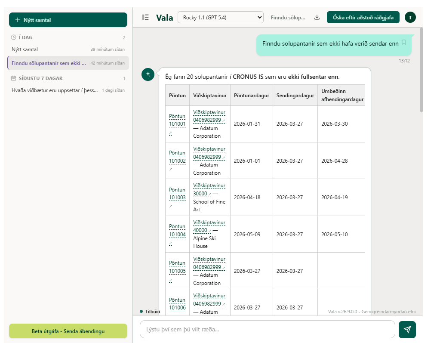Click the Umbeðinn afhendingardagur column header
443x343 pixels.
point(342,95)
